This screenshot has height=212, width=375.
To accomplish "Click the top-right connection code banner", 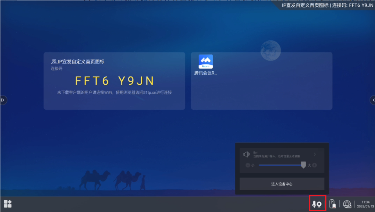I will pyautogui.click(x=327, y=5).
